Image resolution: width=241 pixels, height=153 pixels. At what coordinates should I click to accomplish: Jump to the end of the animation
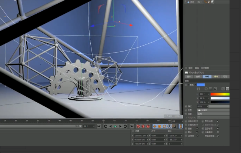[x=132, y=126]
